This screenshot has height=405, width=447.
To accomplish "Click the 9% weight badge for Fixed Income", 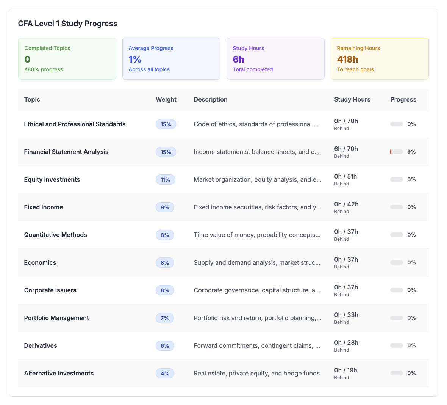I will coord(165,207).
